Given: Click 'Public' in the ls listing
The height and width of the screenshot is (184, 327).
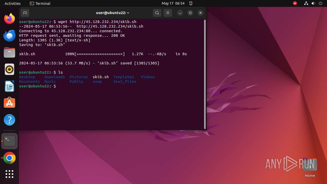Looking at the screenshot, I should click(x=76, y=82).
